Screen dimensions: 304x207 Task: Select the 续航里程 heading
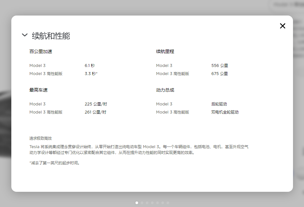coord(165,51)
